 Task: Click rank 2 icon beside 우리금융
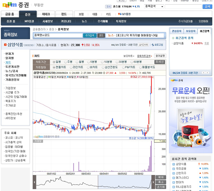point(174,169)
